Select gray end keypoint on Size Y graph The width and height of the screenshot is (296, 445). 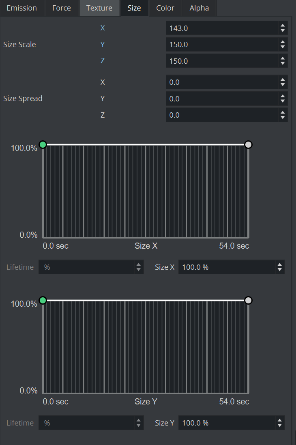tap(249, 300)
